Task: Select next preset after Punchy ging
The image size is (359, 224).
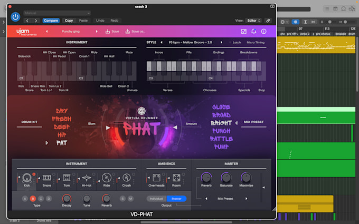Action: coord(97,31)
